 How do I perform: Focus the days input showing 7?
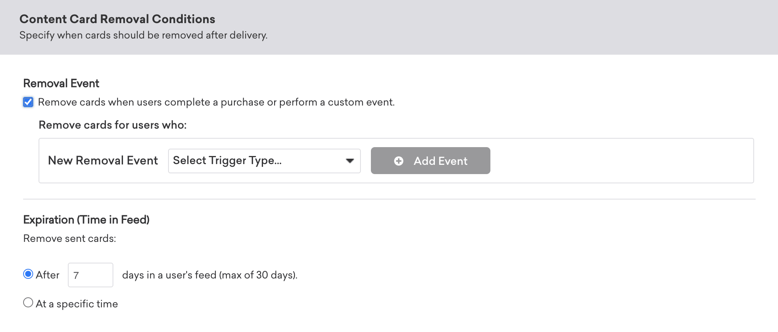91,275
